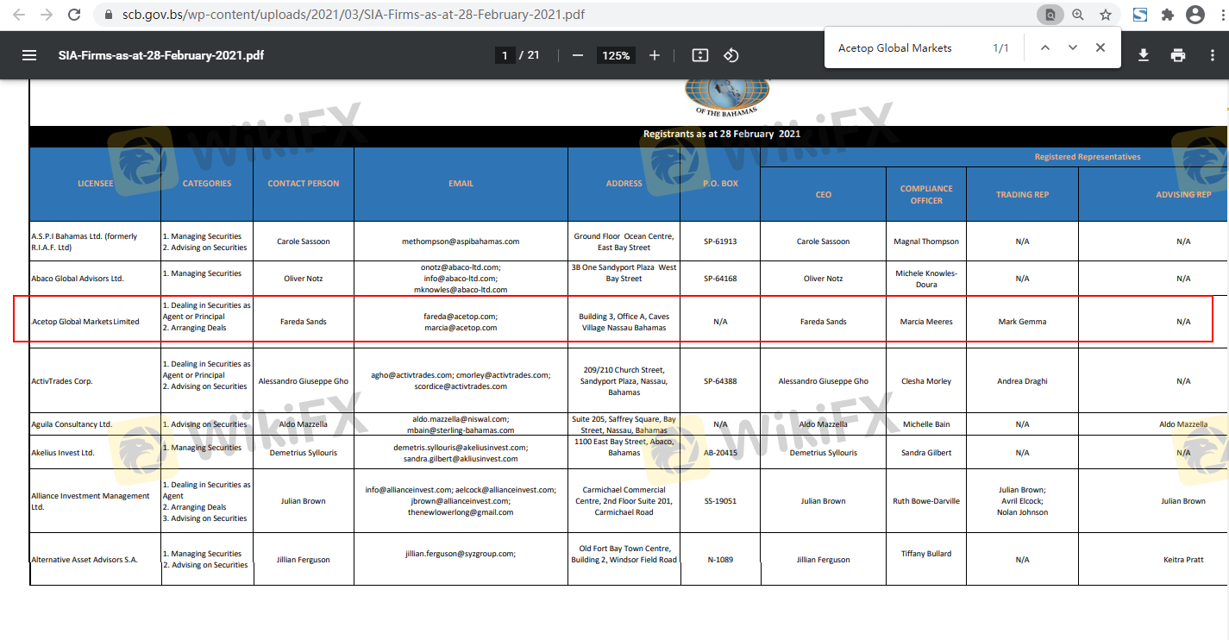The width and height of the screenshot is (1229, 640).
Task: Jump to previous find result
Action: click(x=1045, y=48)
